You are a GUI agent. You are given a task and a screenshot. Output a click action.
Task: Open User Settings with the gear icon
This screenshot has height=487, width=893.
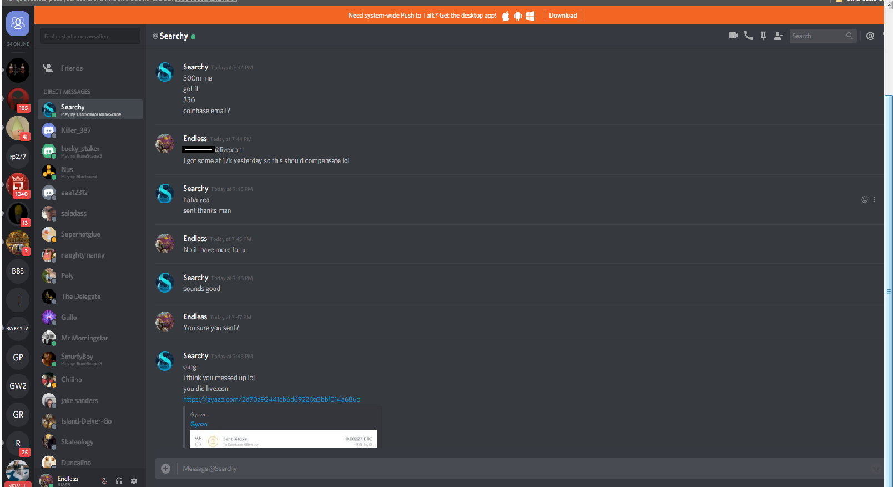134,481
